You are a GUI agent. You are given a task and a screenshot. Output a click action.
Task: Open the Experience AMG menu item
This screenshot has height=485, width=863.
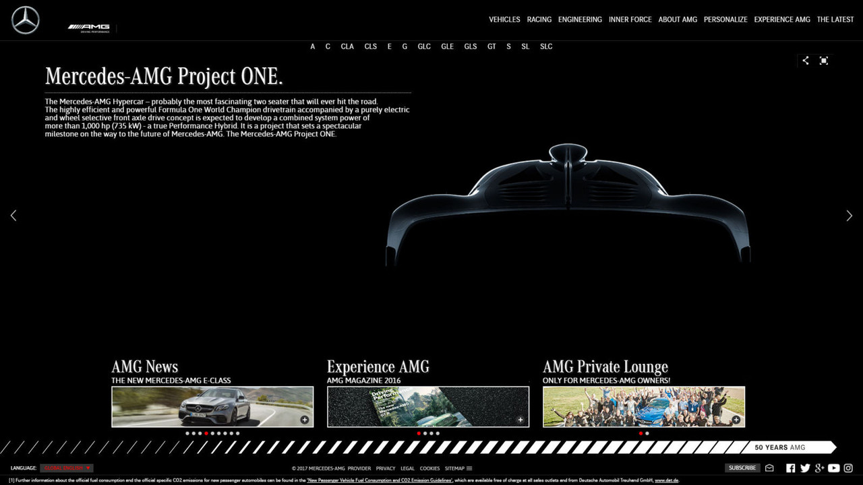click(x=782, y=20)
